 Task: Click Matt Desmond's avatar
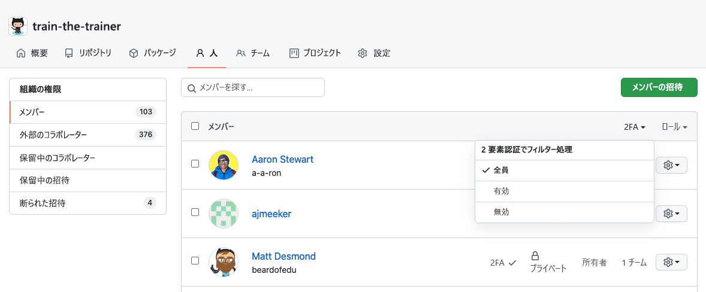pos(224,262)
